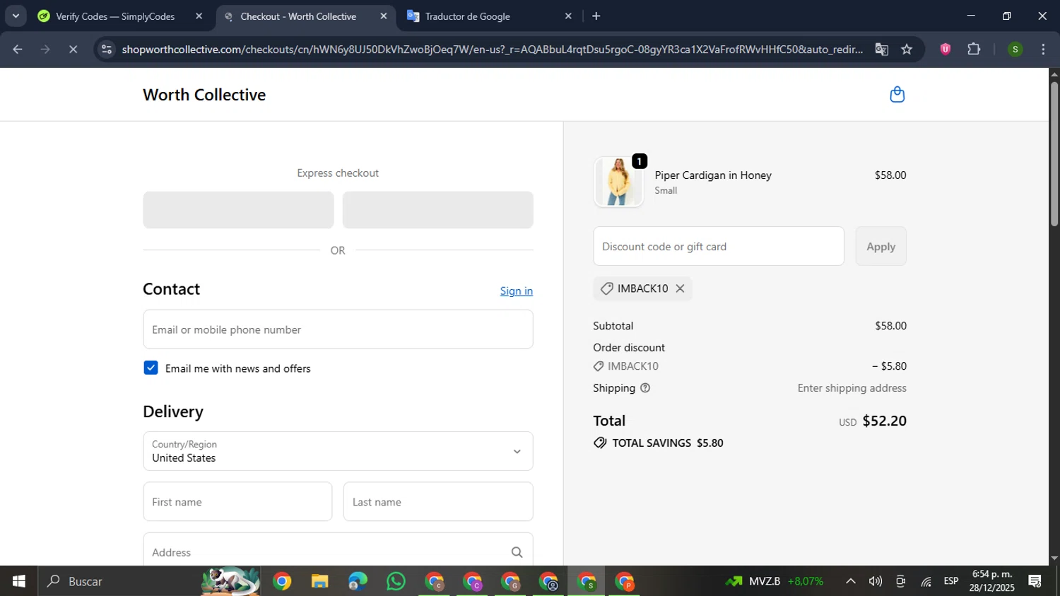Click the Piper Cardigan product thumbnail

[618, 182]
